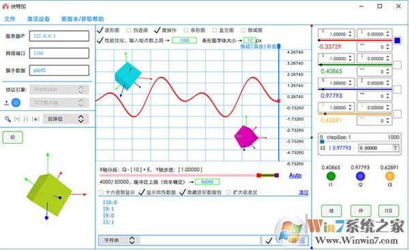
Task: Toggle the 窗操作 checkbox
Action: pos(157,30)
